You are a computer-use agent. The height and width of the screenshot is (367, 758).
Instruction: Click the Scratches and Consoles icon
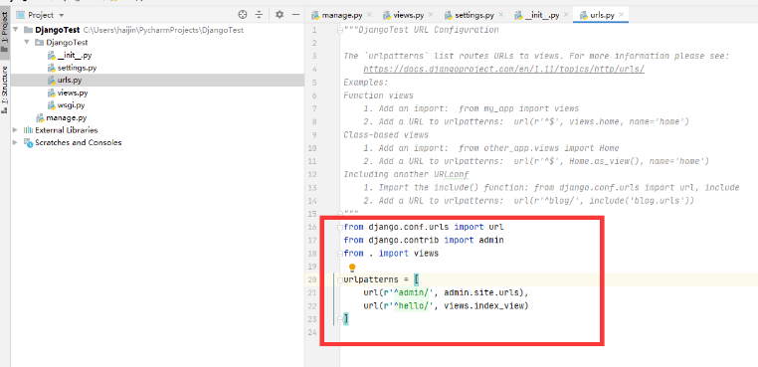(28, 142)
